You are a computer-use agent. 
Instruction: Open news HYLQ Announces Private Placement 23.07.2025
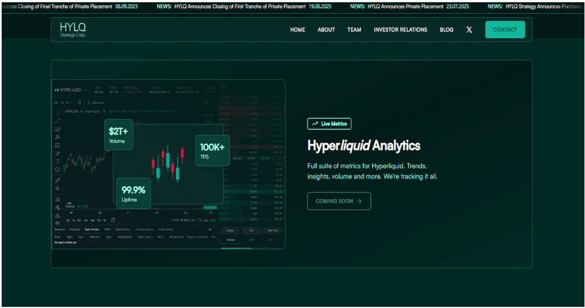pos(409,6)
